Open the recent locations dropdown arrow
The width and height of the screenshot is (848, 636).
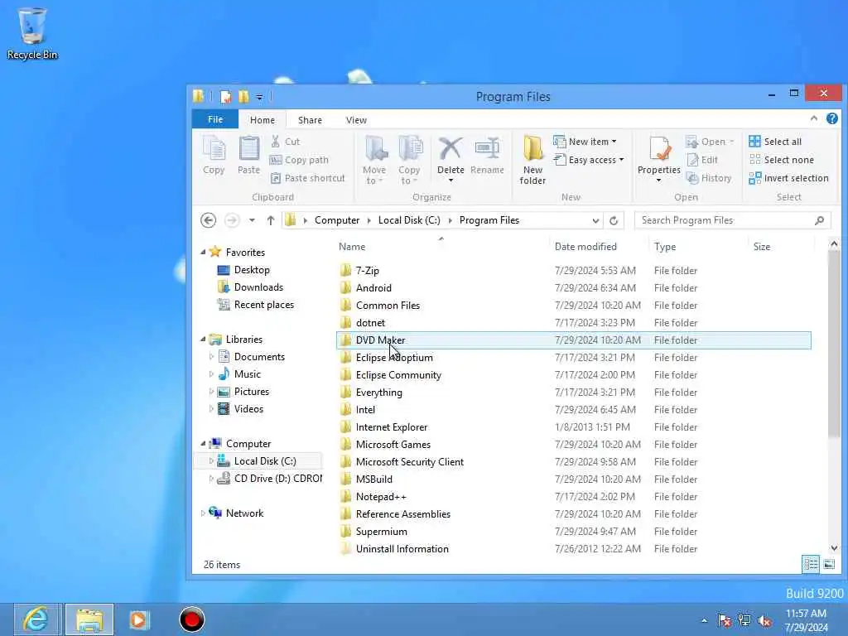pos(252,220)
